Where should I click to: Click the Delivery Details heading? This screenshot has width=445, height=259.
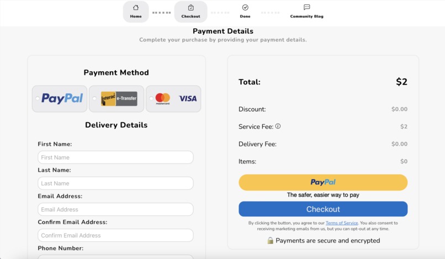click(x=116, y=125)
